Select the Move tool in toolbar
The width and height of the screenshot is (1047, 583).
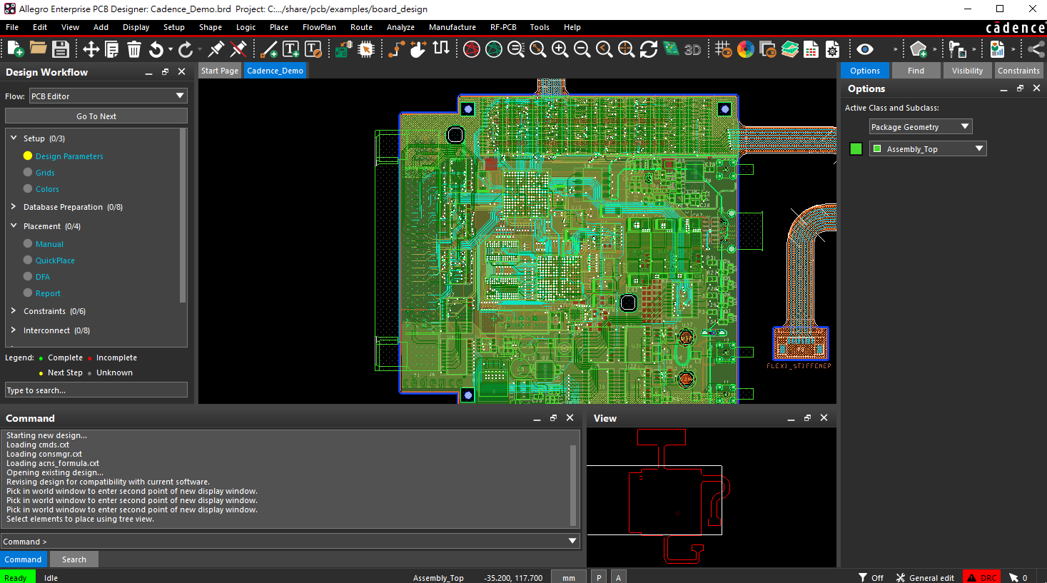pyautogui.click(x=91, y=49)
